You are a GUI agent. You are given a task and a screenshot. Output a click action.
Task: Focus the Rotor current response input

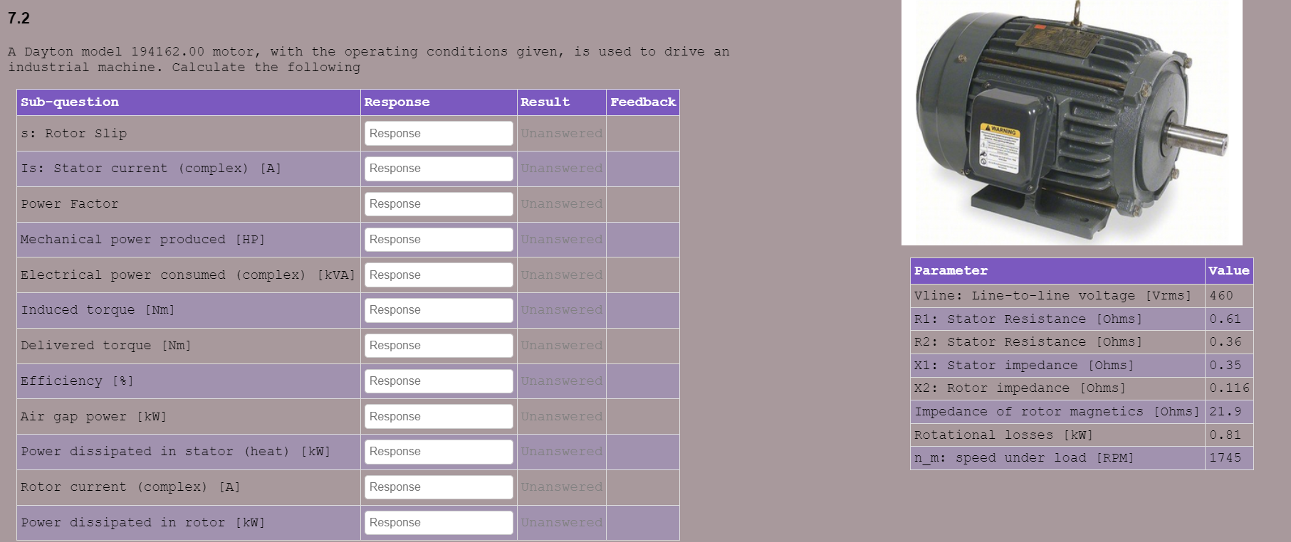(439, 487)
